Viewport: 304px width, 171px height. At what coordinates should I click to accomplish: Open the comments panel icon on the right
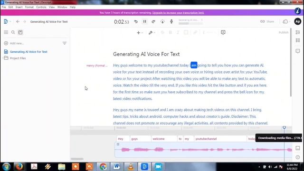[x=298, y=51]
